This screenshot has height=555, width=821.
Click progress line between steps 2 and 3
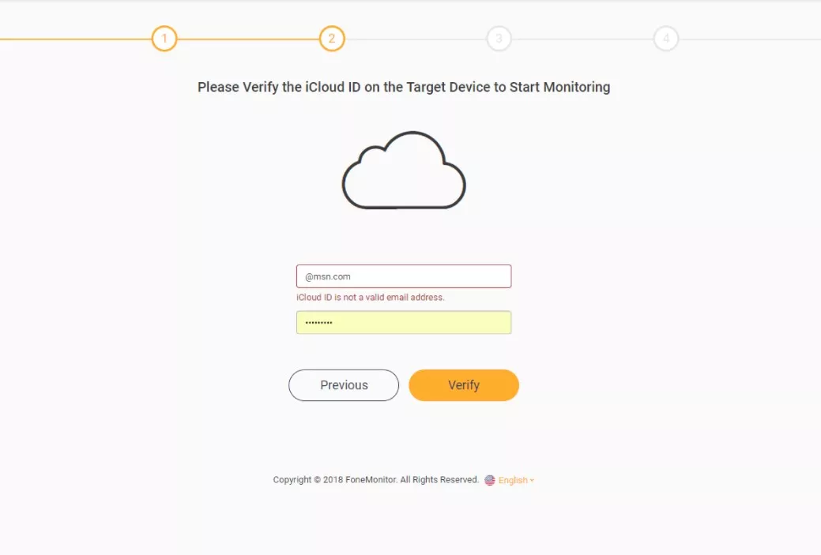(x=415, y=39)
